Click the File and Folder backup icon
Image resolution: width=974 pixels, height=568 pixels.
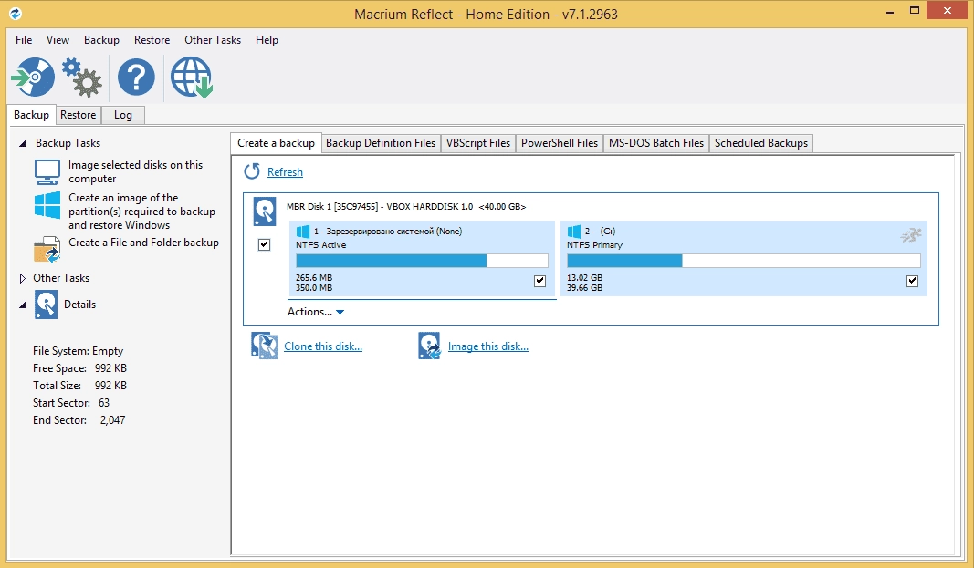(47, 249)
